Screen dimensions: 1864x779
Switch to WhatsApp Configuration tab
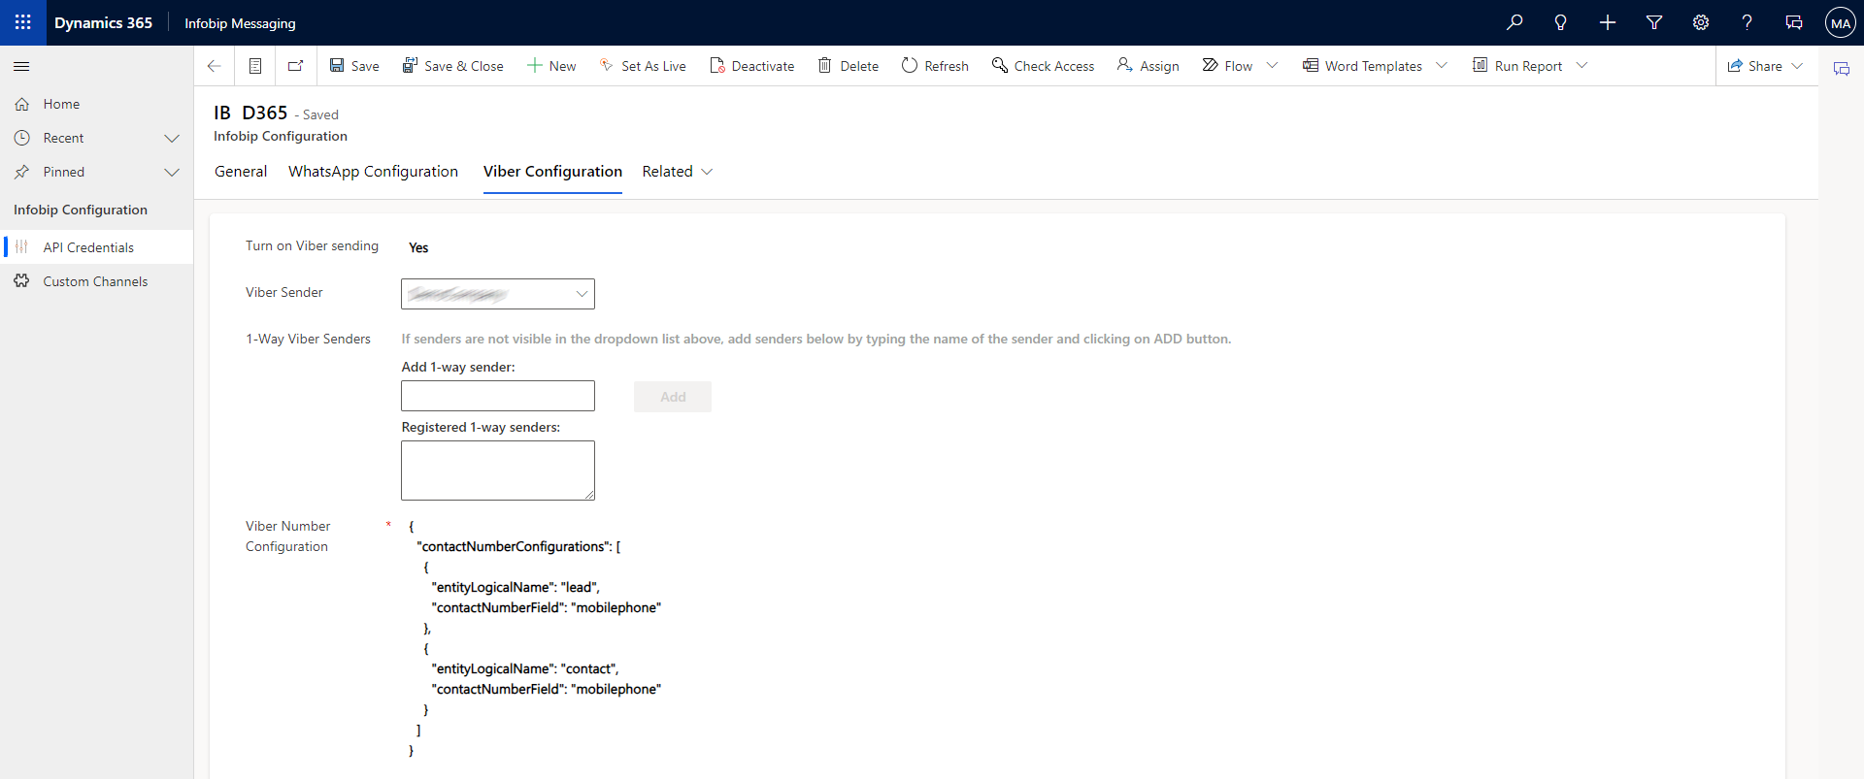pyautogui.click(x=373, y=172)
